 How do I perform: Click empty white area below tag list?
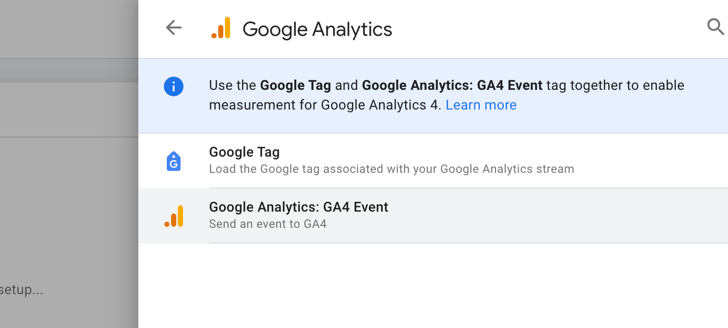pos(433,286)
